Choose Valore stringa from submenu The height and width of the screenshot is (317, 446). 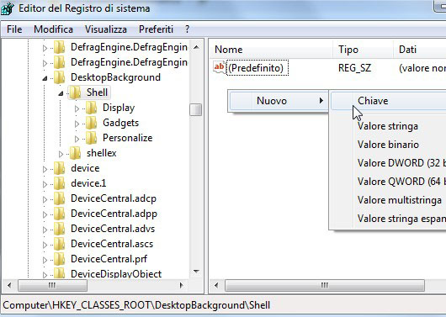point(388,126)
